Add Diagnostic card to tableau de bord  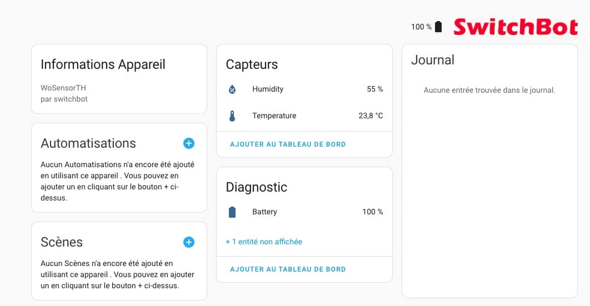pyautogui.click(x=288, y=269)
